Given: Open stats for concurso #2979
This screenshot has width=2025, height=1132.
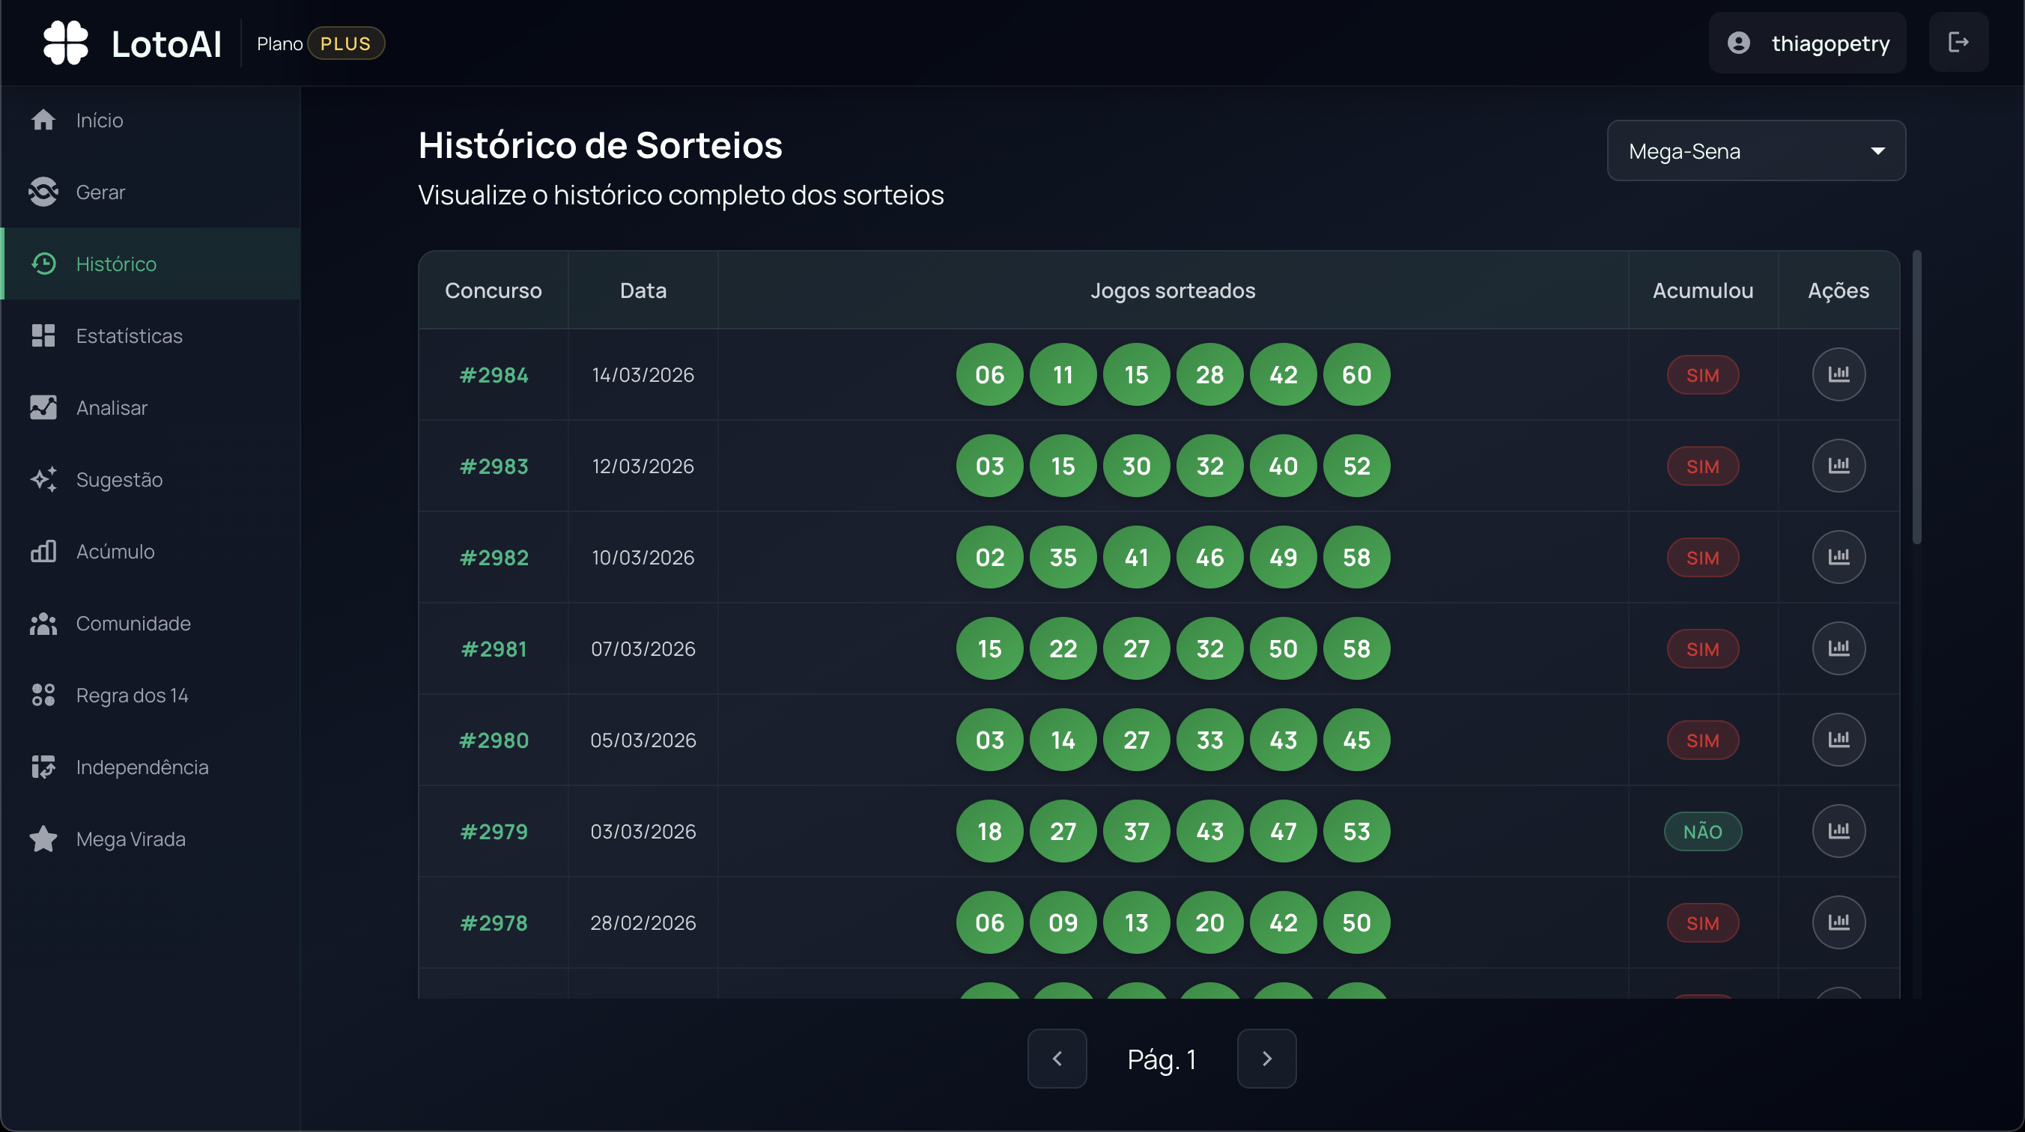Looking at the screenshot, I should [x=1839, y=831].
